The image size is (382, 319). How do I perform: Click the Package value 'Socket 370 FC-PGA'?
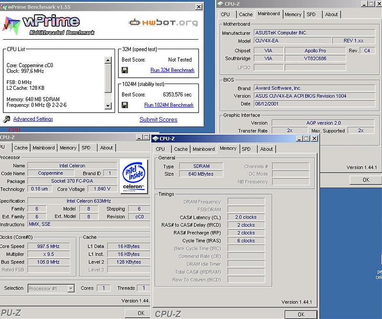point(73,181)
